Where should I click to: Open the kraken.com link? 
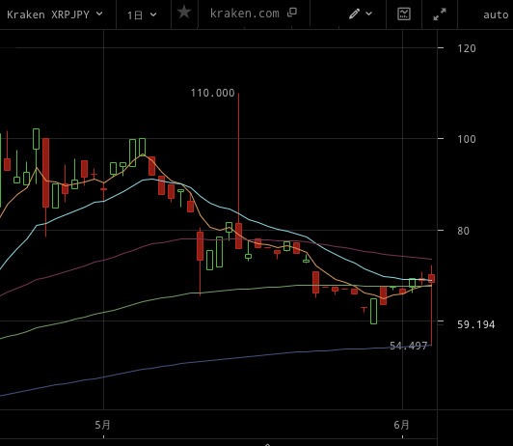coord(245,14)
